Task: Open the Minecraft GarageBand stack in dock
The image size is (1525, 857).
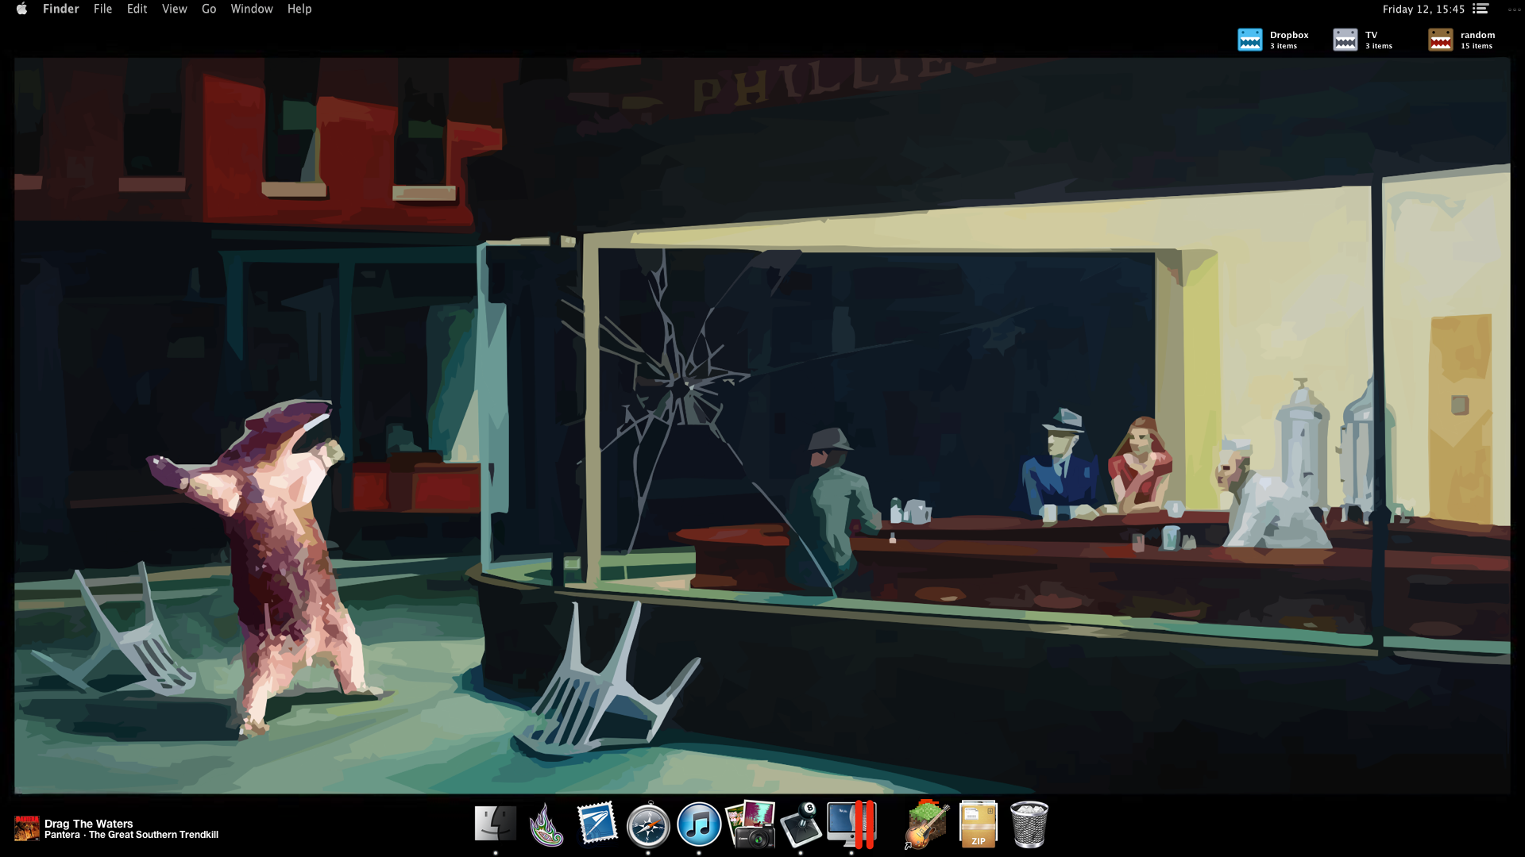Action: pyautogui.click(x=926, y=825)
